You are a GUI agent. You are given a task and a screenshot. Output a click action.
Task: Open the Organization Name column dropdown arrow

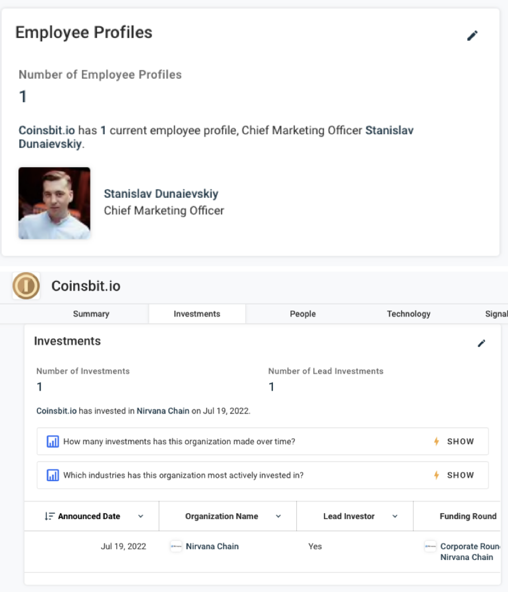pyautogui.click(x=278, y=516)
